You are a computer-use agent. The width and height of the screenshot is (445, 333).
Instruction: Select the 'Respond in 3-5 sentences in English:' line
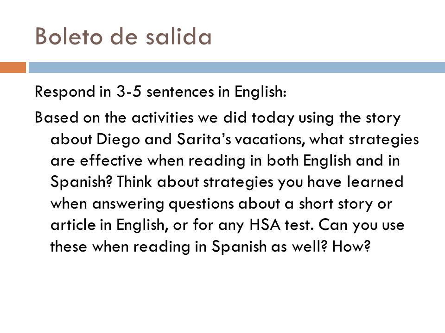pos(161,92)
